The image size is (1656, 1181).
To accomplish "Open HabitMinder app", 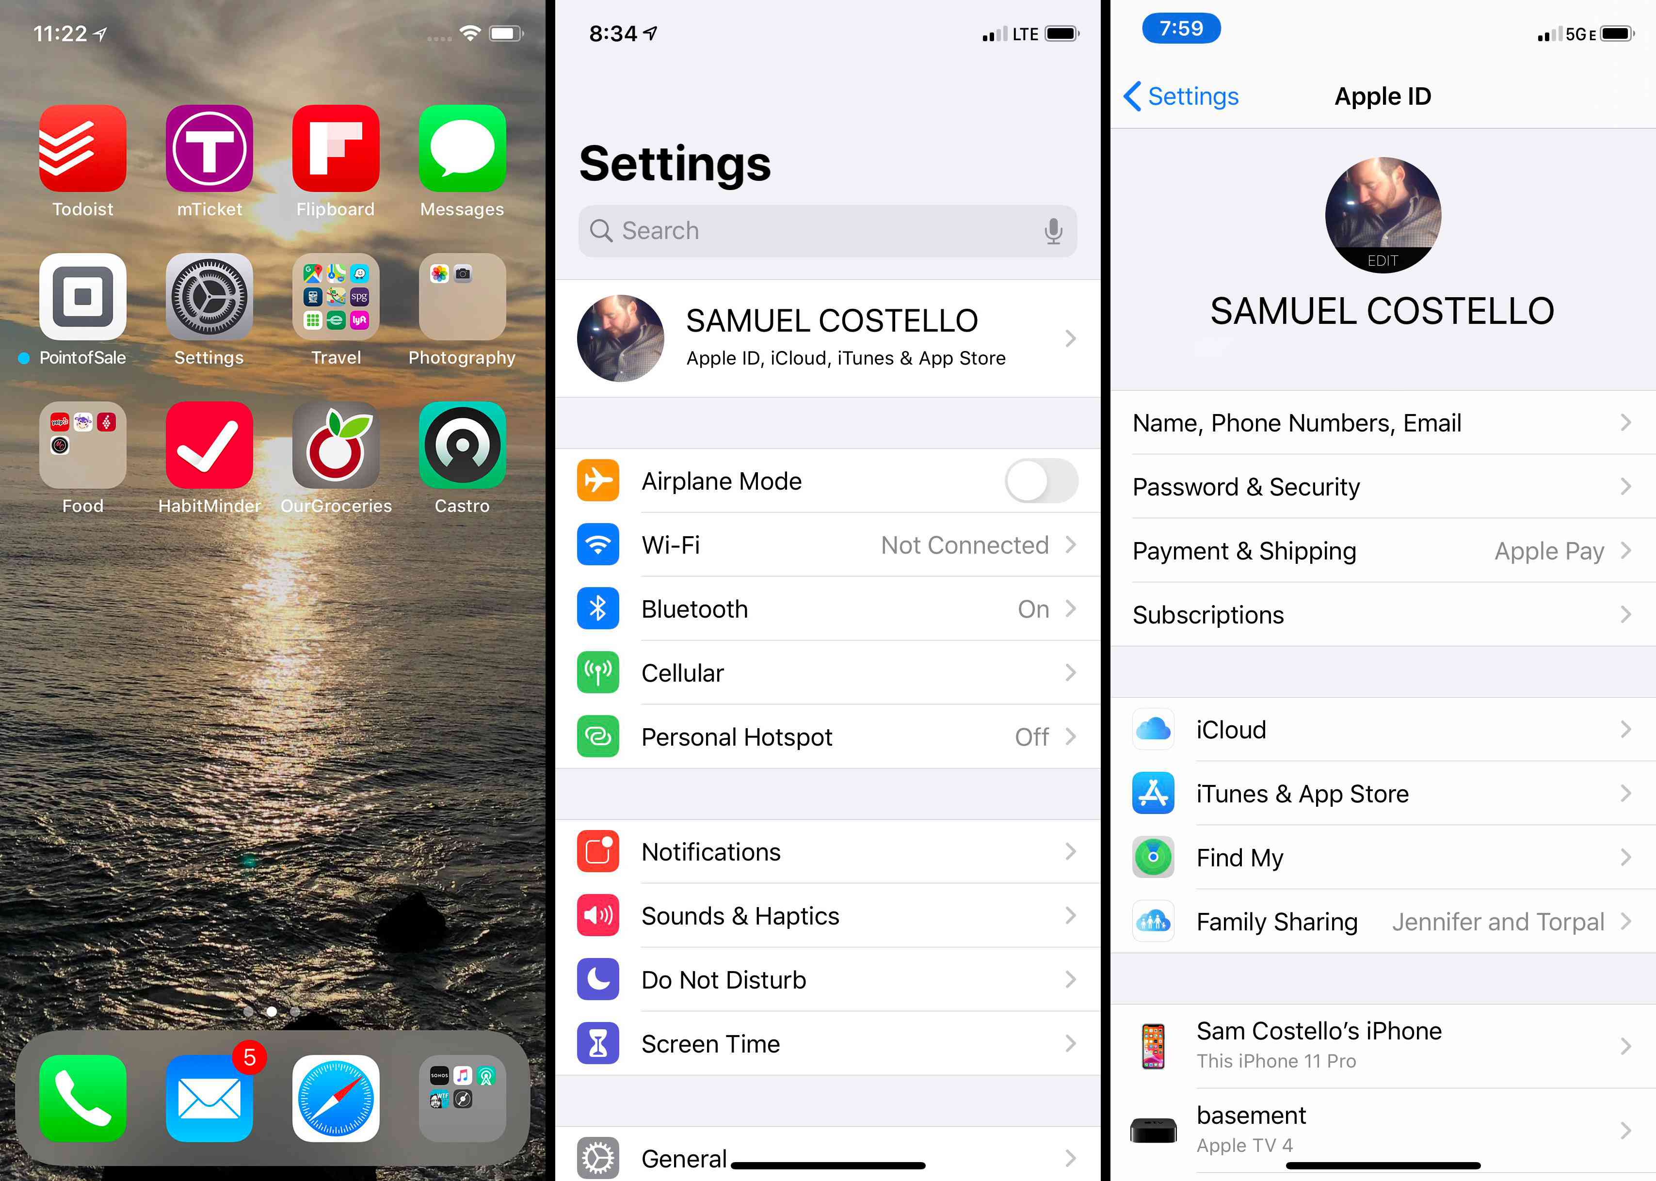I will pyautogui.click(x=209, y=456).
